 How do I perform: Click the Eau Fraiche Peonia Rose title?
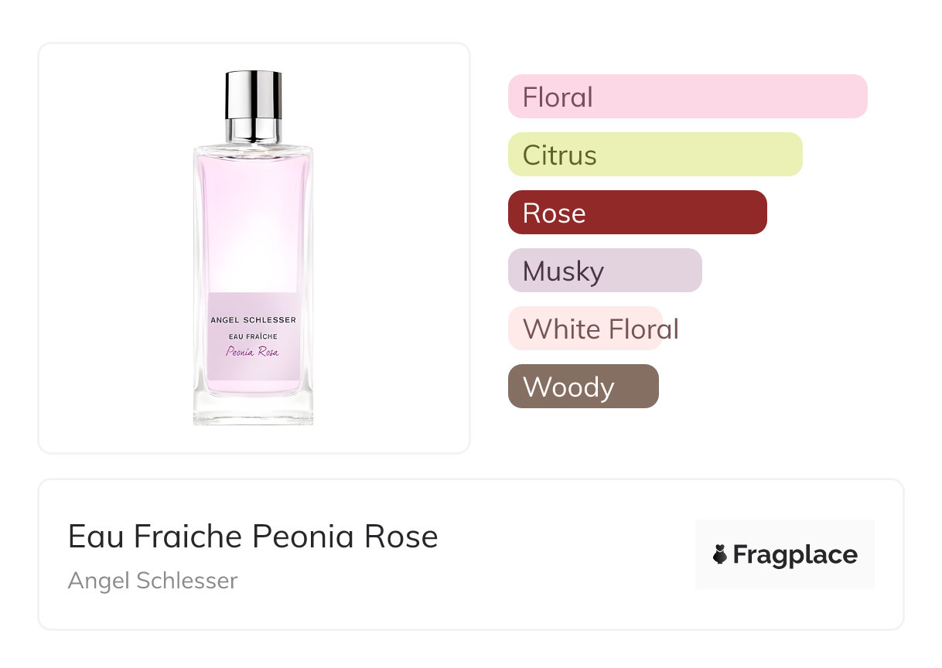tap(253, 536)
